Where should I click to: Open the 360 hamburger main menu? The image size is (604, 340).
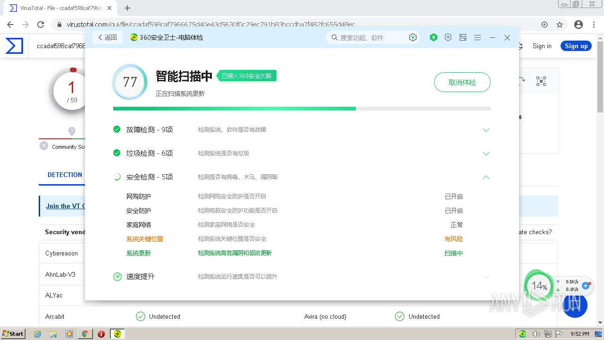(x=478, y=37)
